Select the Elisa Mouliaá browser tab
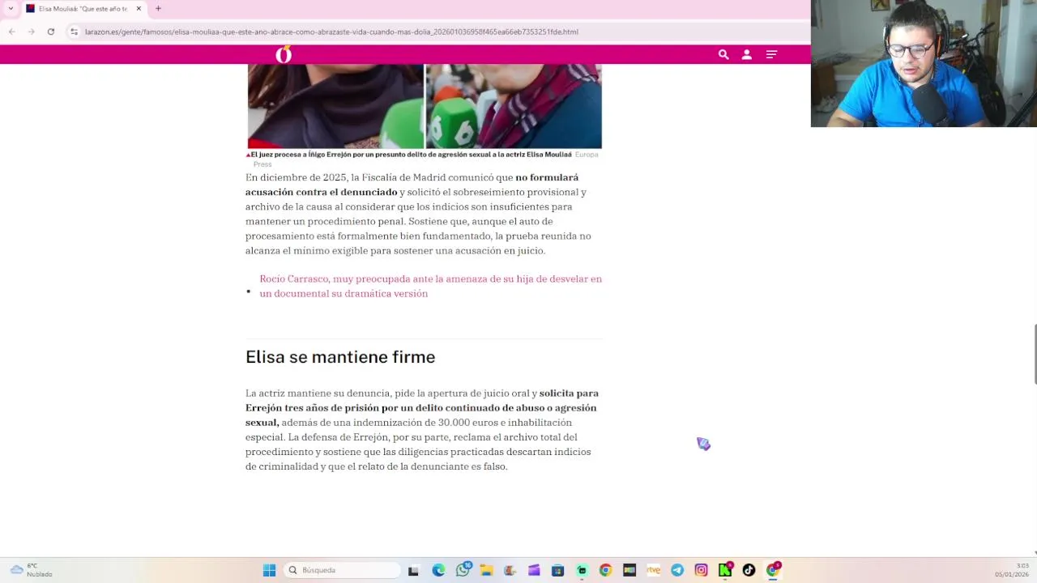Screen dimensions: 1037x583 tap(83, 8)
